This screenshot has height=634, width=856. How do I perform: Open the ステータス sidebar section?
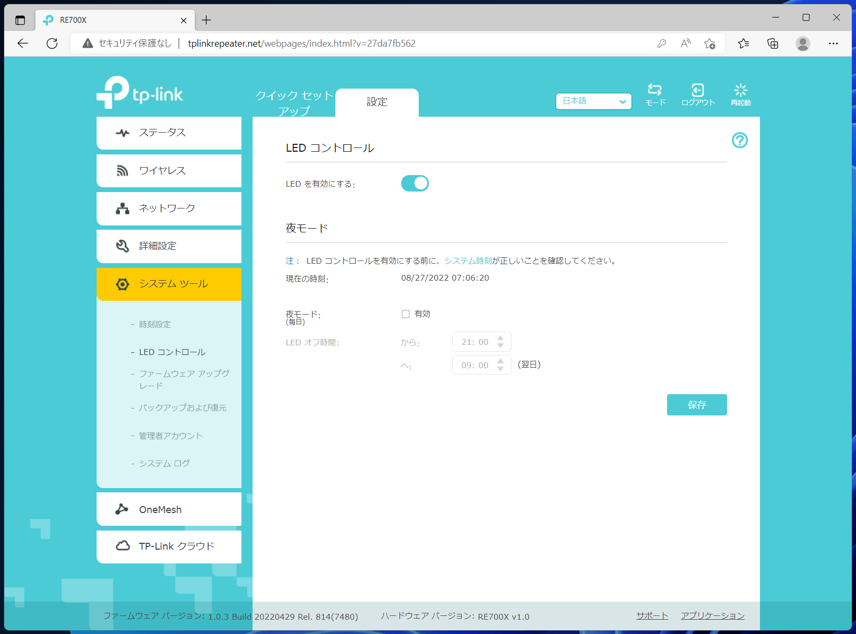point(169,133)
